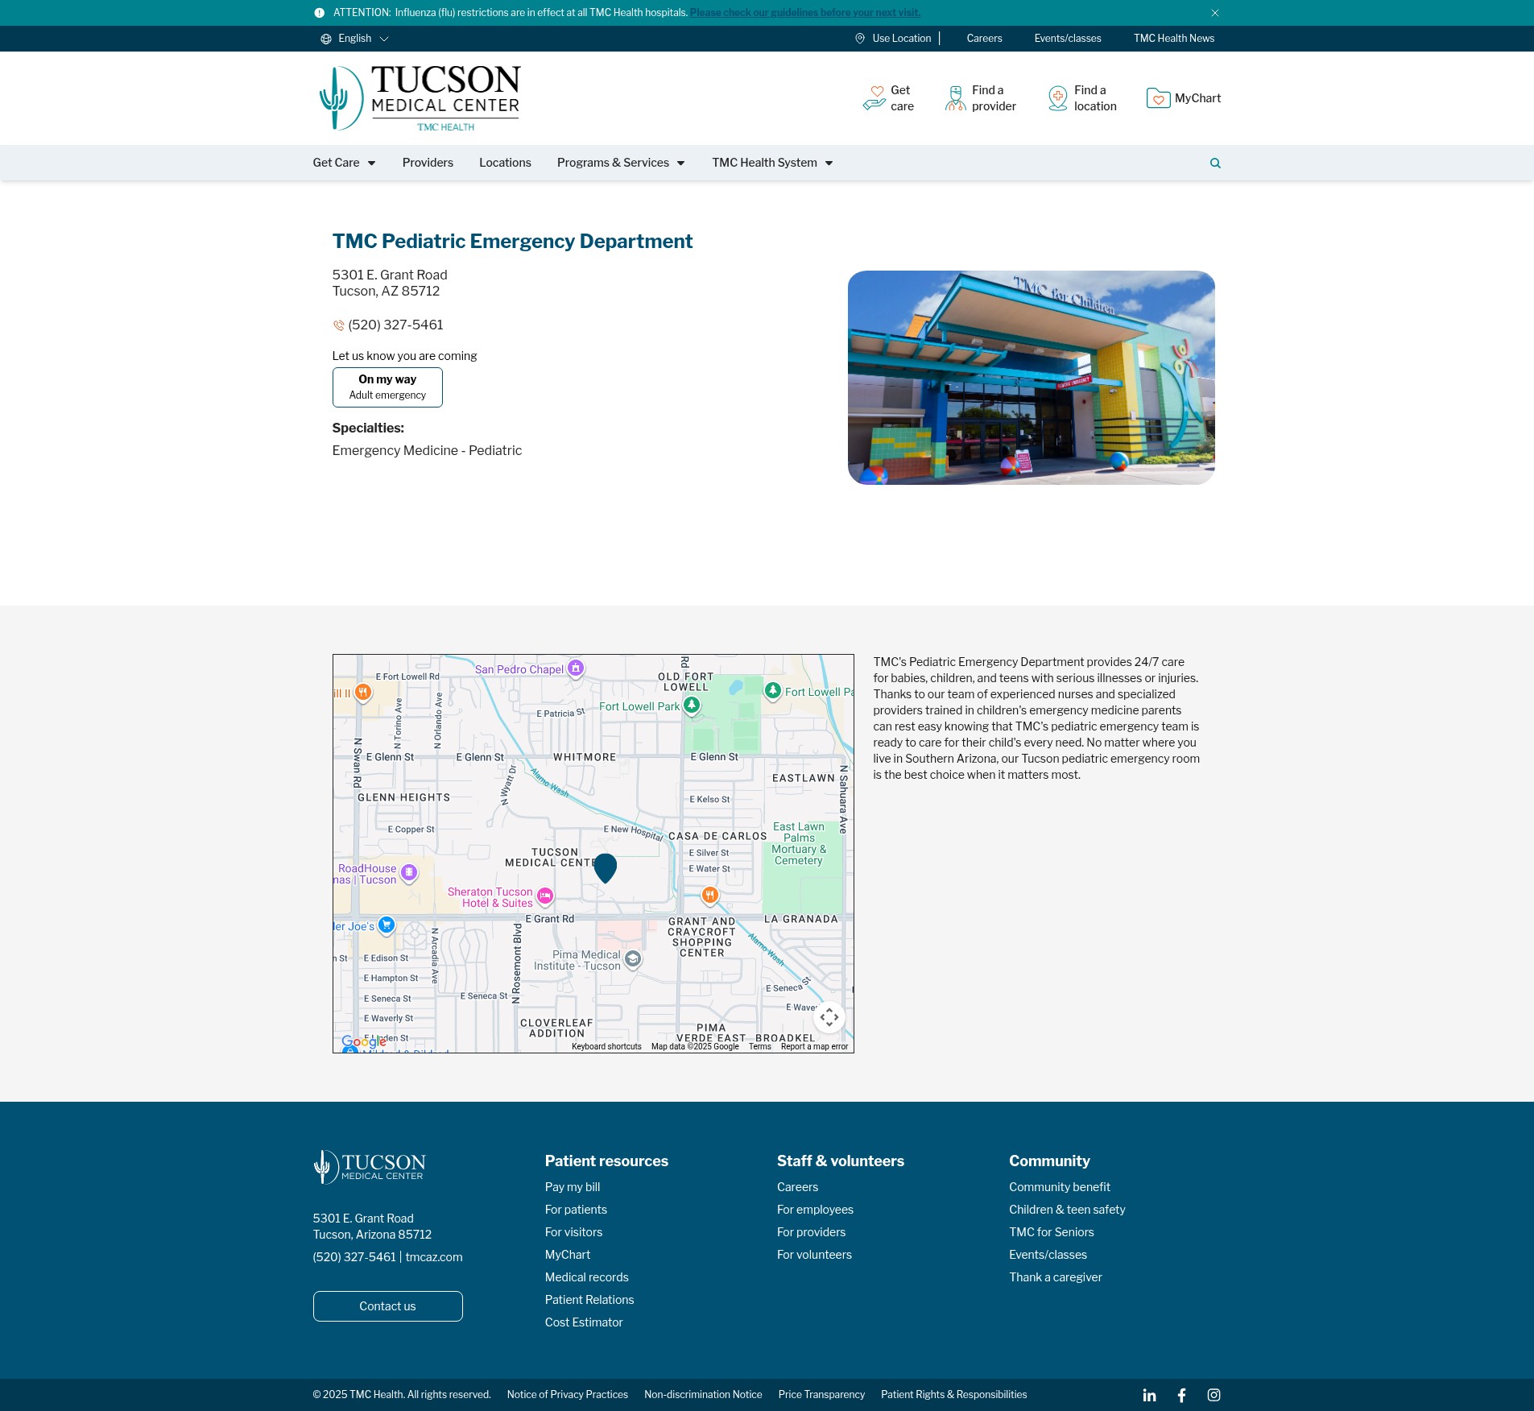The image size is (1534, 1411).
Task: Open TMC for Seniors link
Action: 1052,1232
